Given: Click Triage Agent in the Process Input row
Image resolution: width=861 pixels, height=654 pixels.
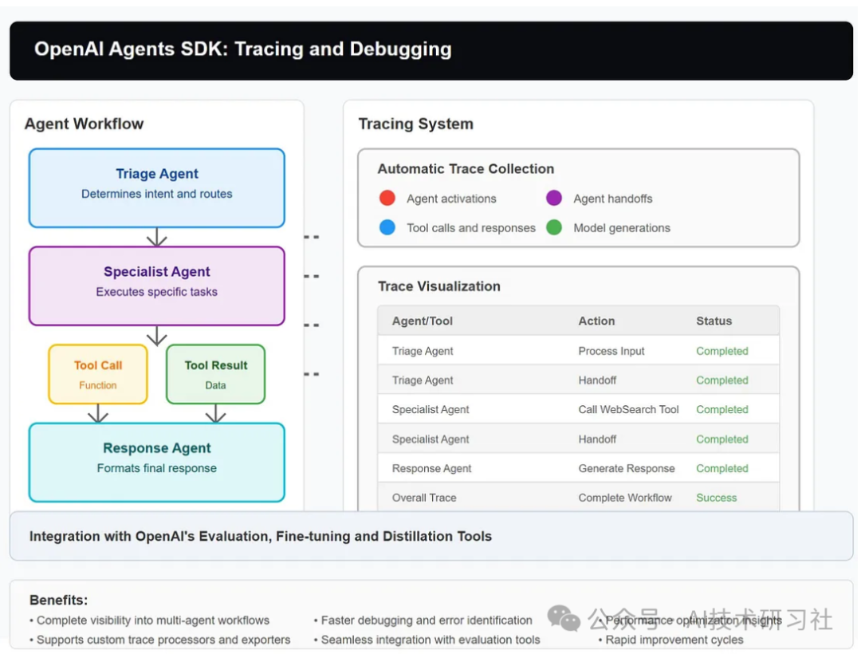Looking at the screenshot, I should (x=423, y=351).
